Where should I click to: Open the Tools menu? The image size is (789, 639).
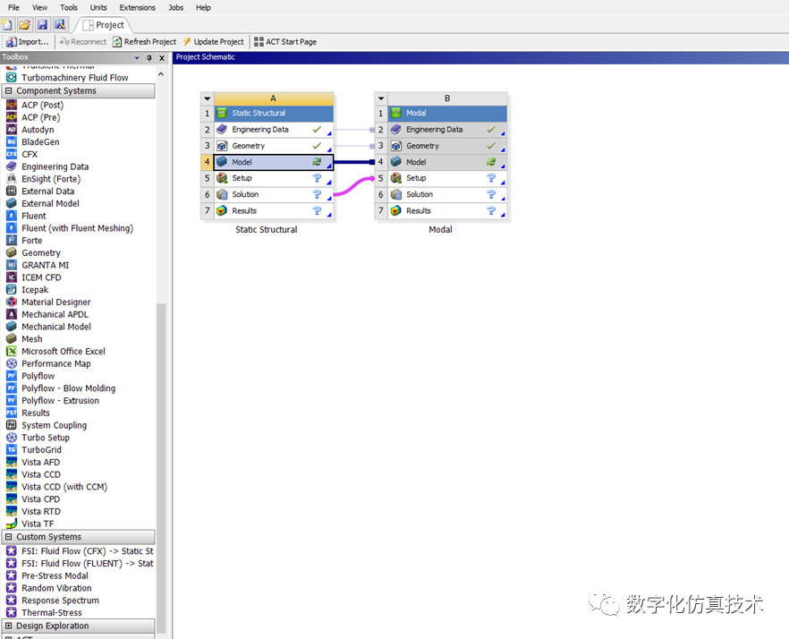click(69, 7)
